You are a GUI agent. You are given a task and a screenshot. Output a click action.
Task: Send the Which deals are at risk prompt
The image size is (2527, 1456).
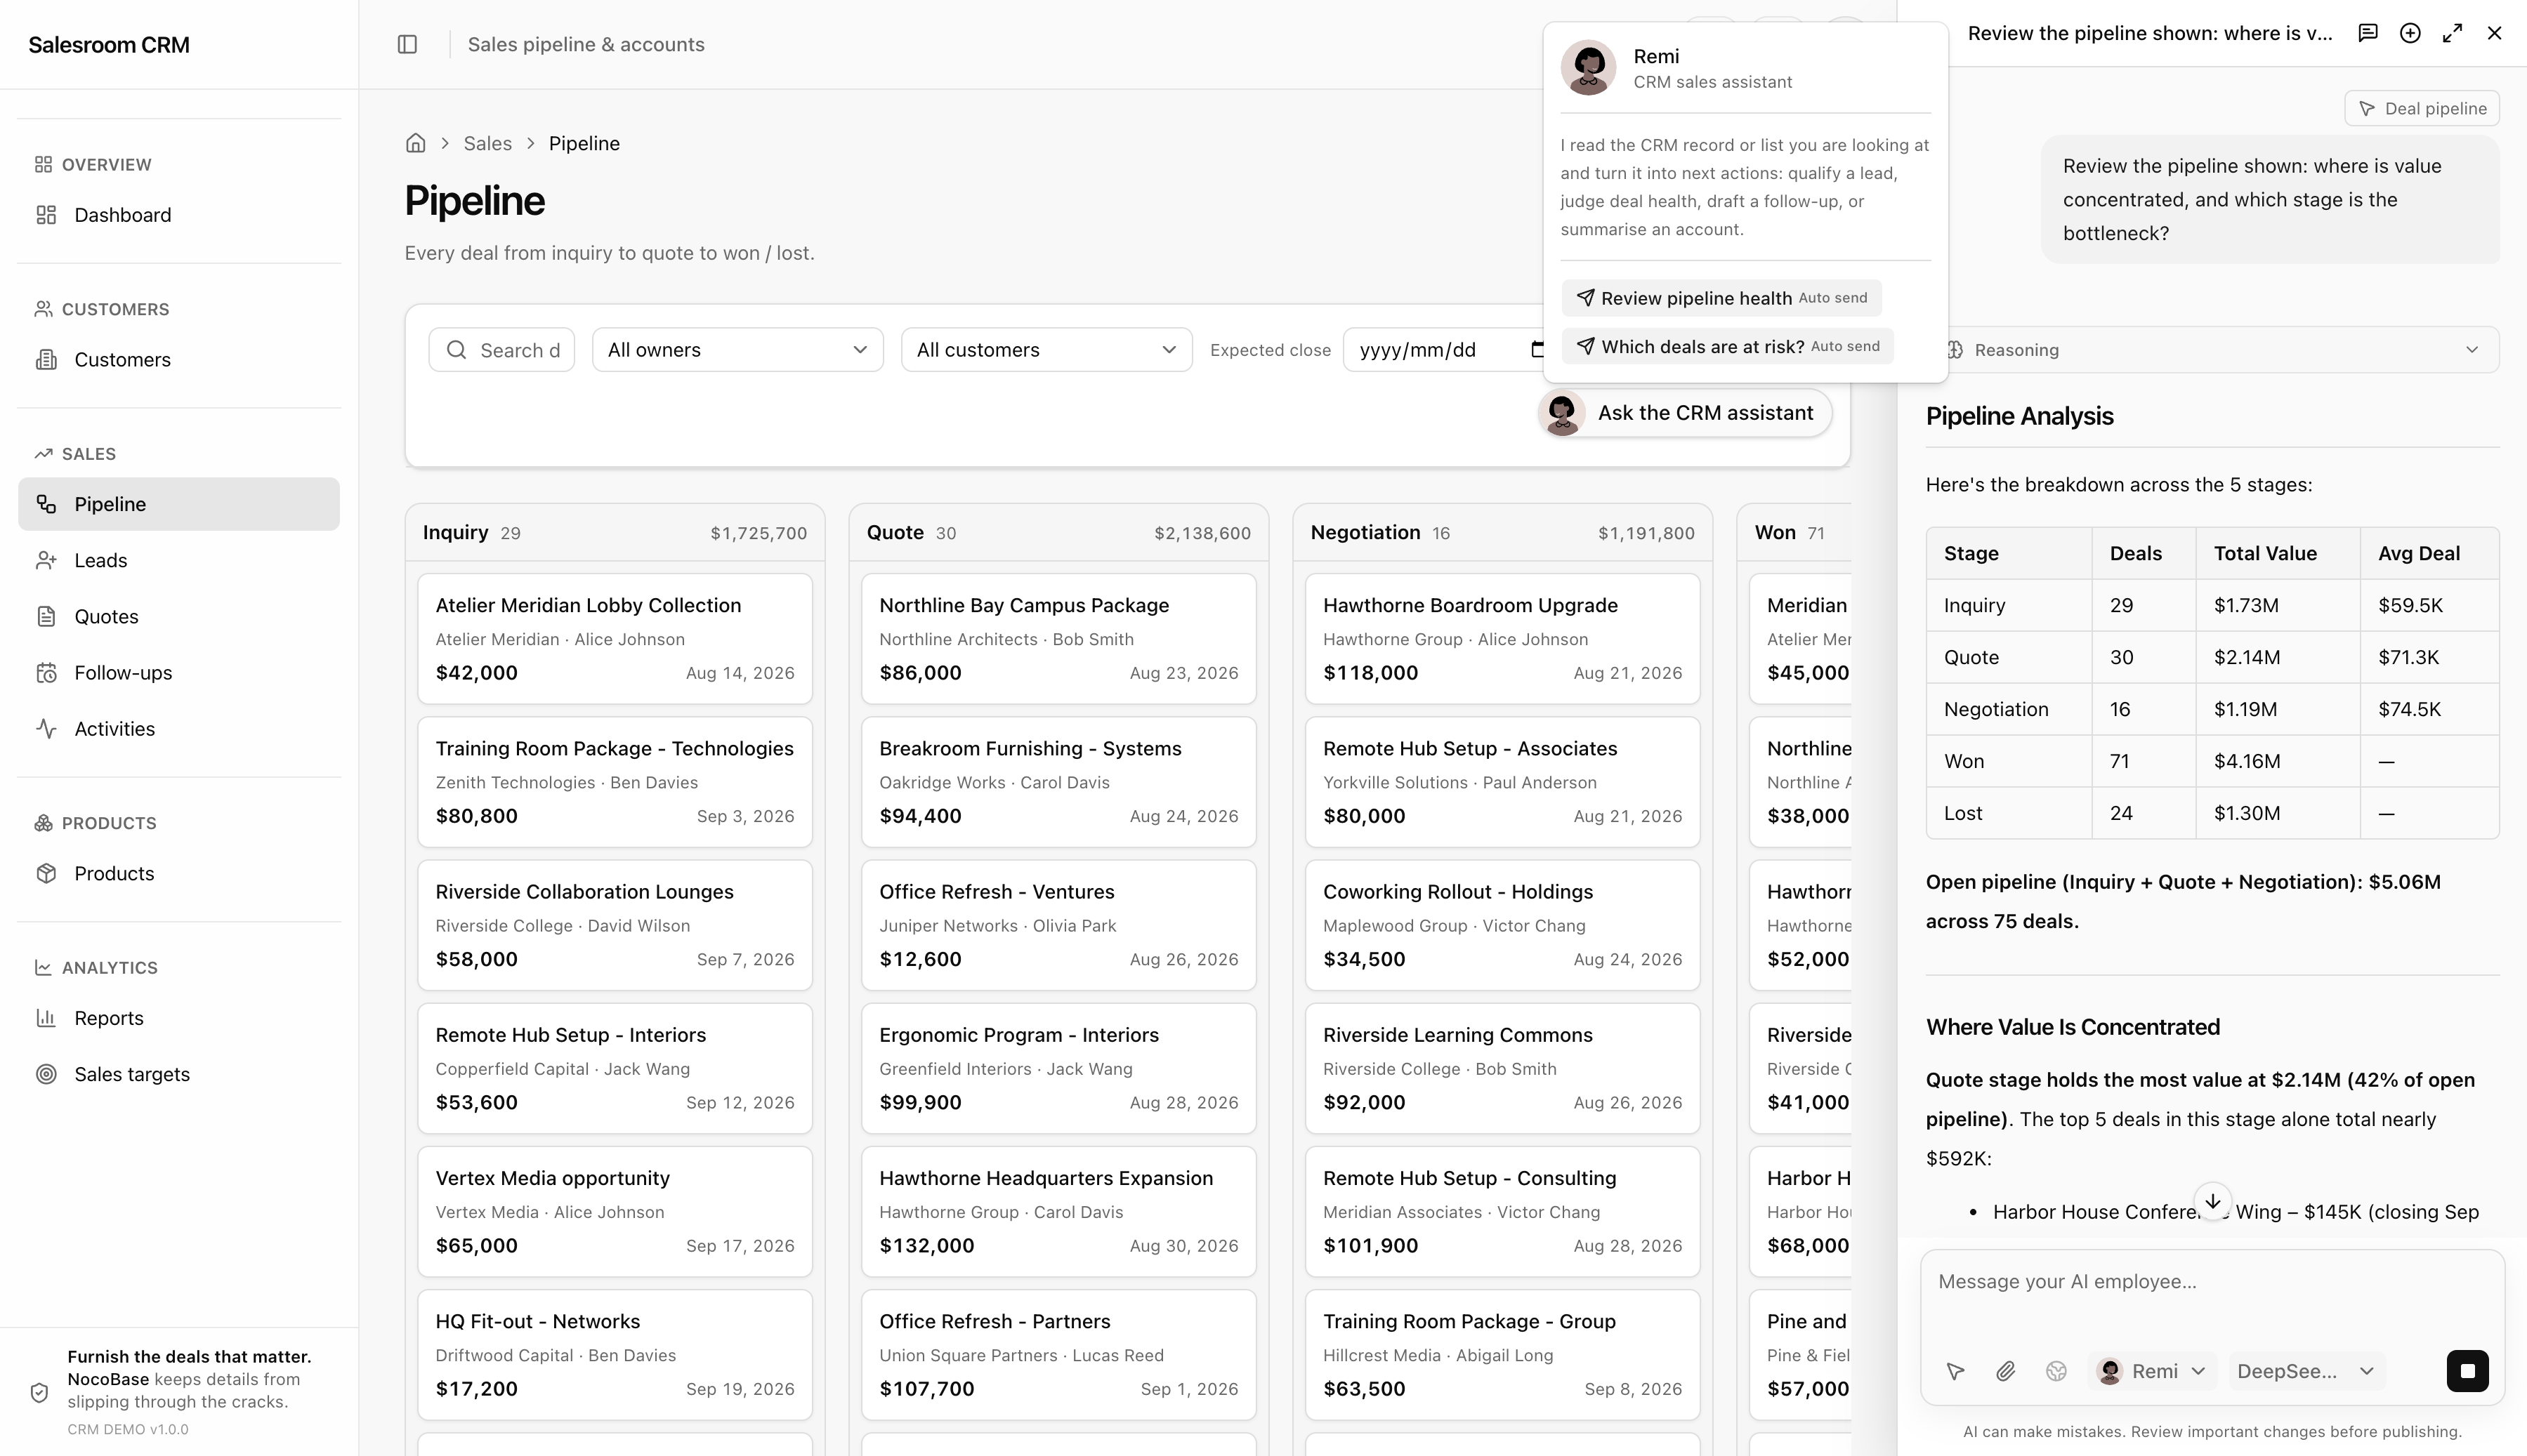point(1728,346)
